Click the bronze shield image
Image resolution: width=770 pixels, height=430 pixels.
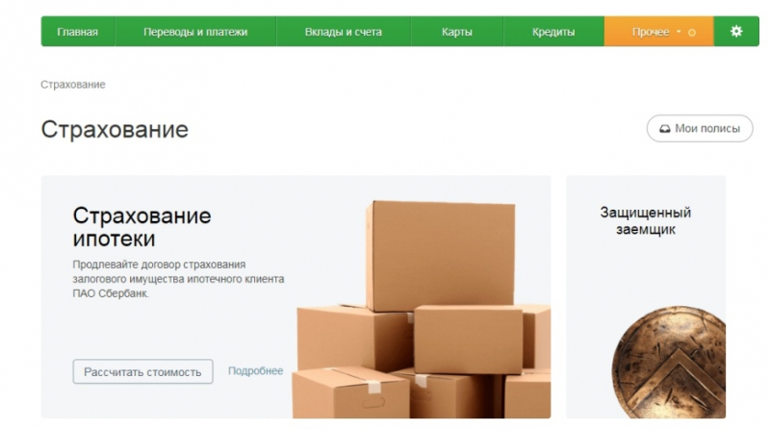click(669, 363)
